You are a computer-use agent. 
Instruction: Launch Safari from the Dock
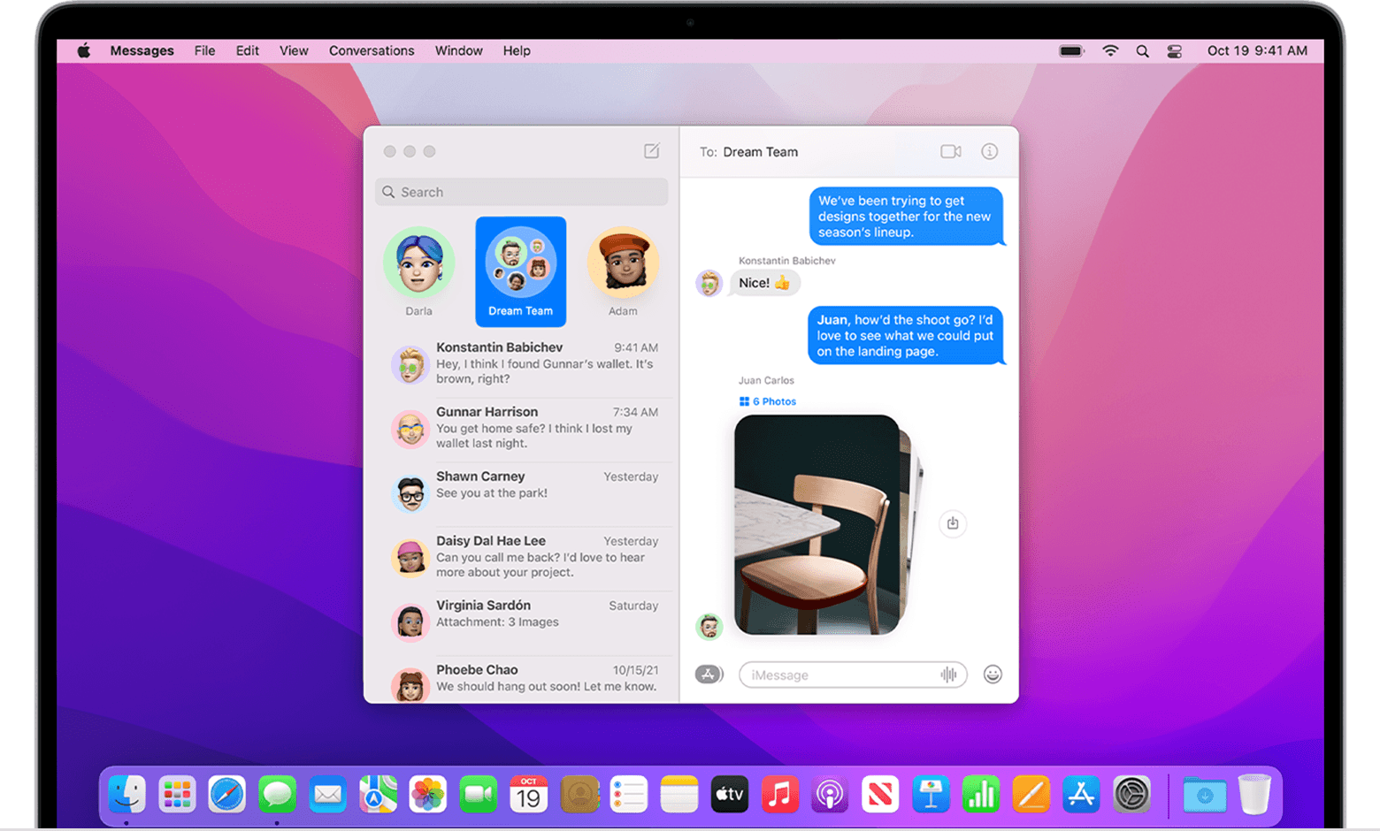click(x=226, y=795)
